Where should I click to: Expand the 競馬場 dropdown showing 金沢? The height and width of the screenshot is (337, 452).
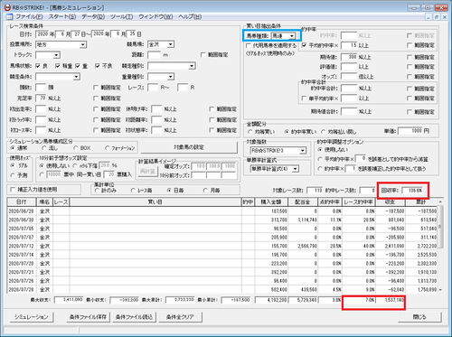(171, 44)
